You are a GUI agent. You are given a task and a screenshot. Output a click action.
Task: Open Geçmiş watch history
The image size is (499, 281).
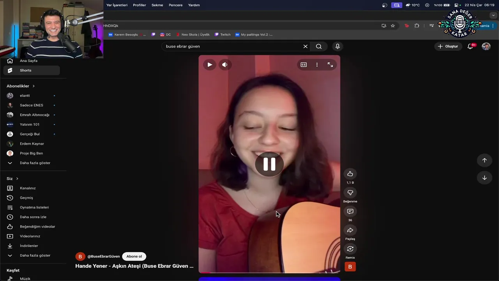(x=32, y=198)
